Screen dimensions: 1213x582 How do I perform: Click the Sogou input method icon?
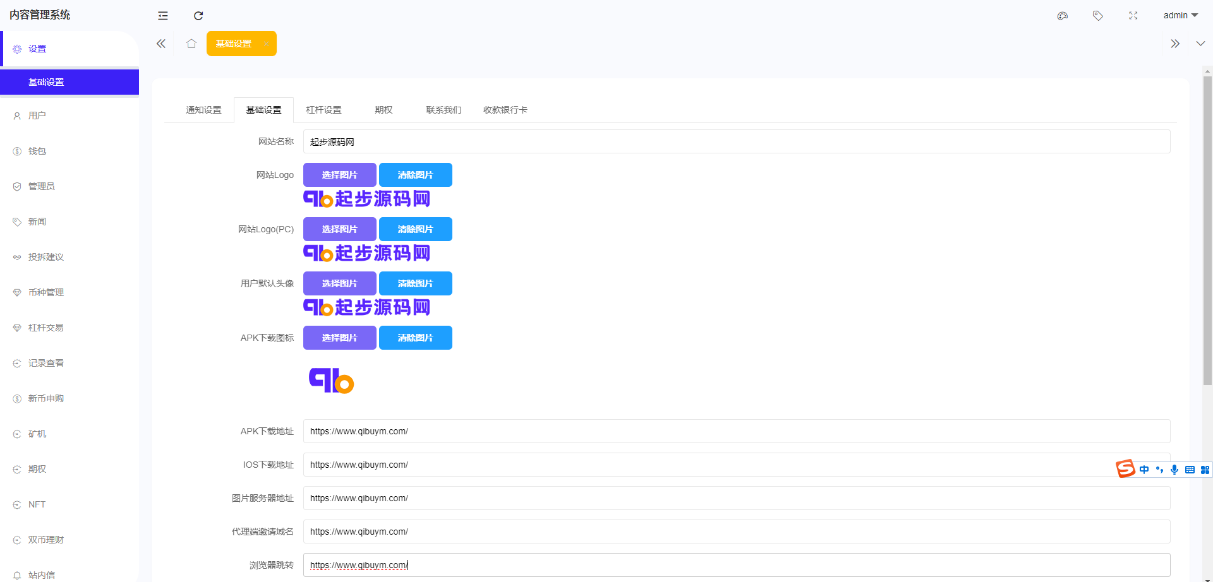[x=1125, y=469]
